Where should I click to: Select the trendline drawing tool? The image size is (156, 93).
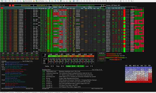click(118, 1)
